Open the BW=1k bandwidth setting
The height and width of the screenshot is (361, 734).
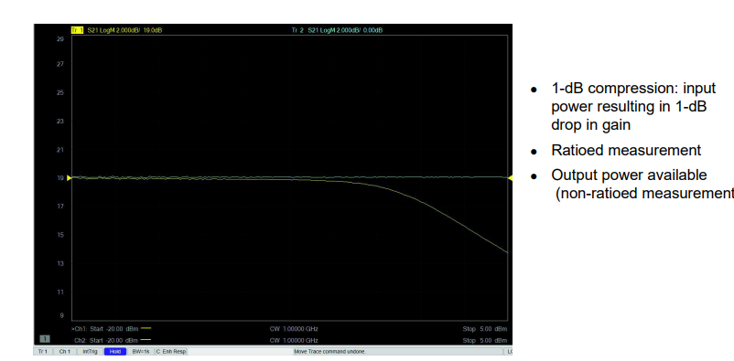[140, 351]
